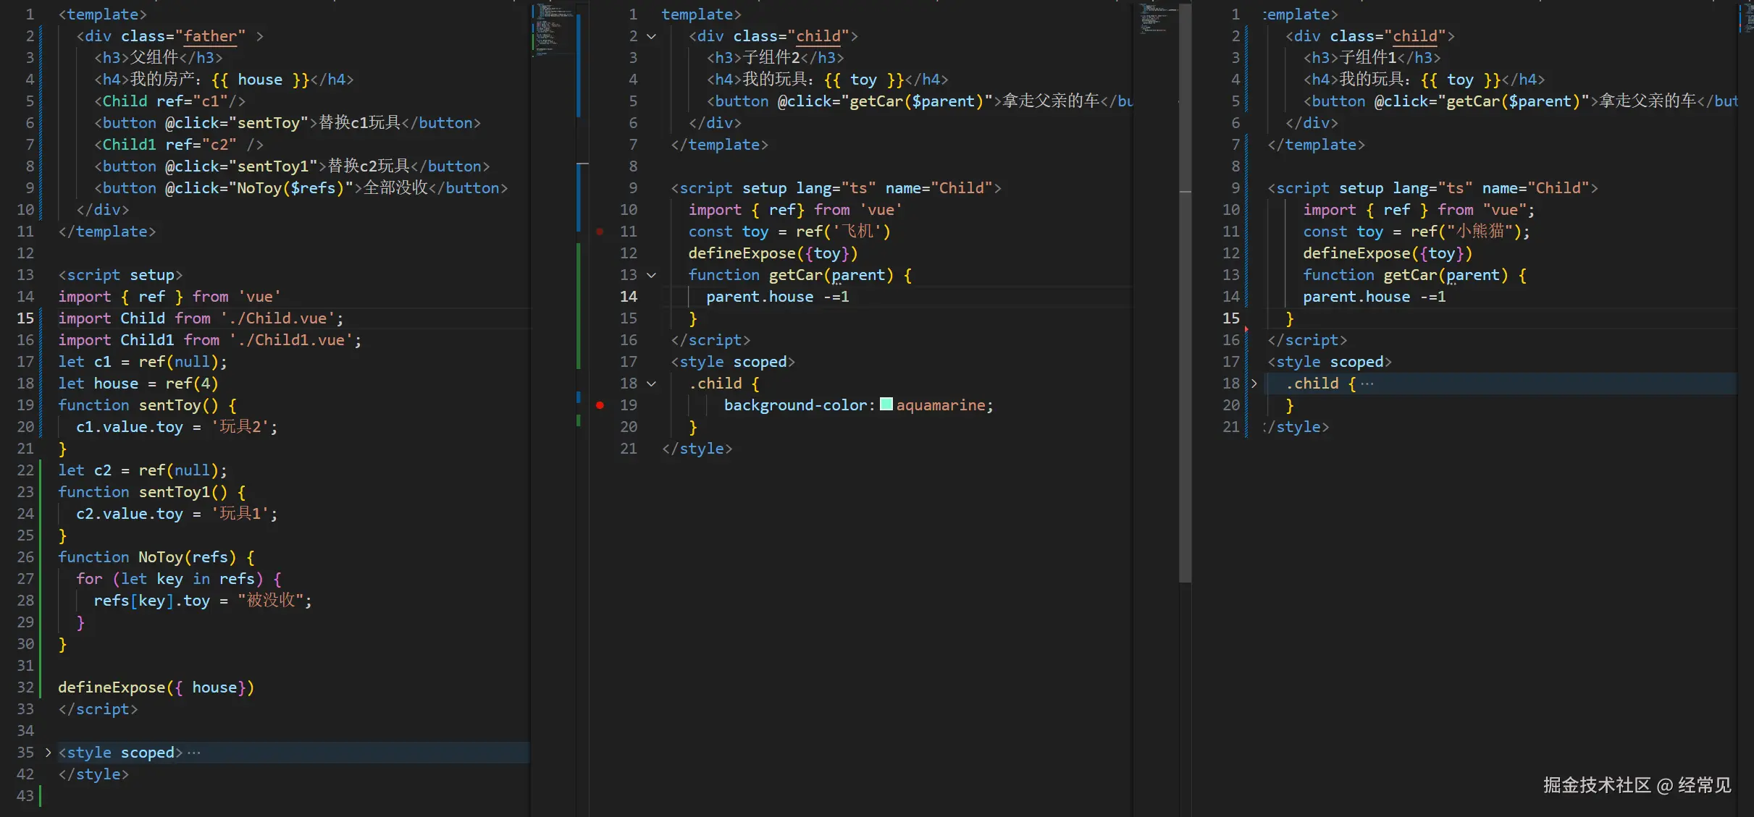1754x817 pixels.
Task: Open the './Child1.vue' import path
Action: 291,340
